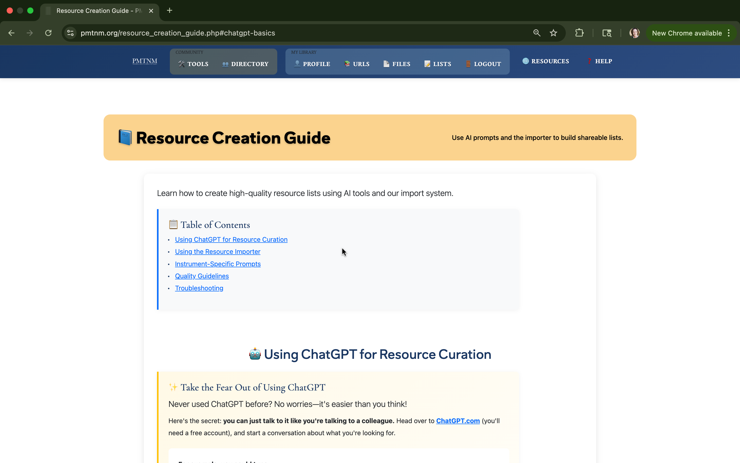The image size is (740, 463).
Task: Go back to the previous page
Action: pyautogui.click(x=12, y=33)
